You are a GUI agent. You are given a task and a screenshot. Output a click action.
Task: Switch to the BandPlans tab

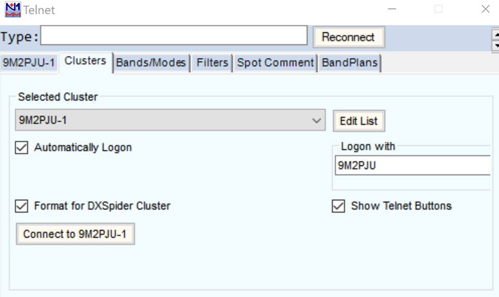tap(350, 63)
